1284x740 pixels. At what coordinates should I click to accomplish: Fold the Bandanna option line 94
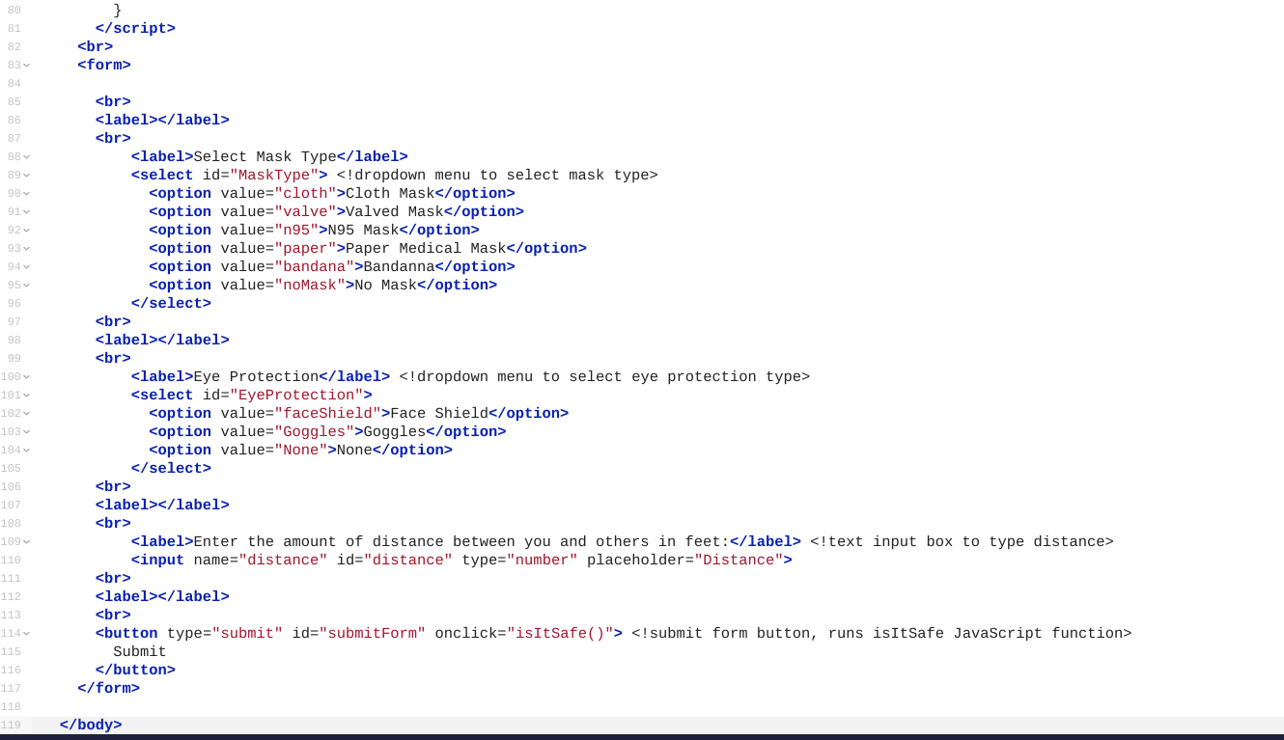(x=26, y=267)
